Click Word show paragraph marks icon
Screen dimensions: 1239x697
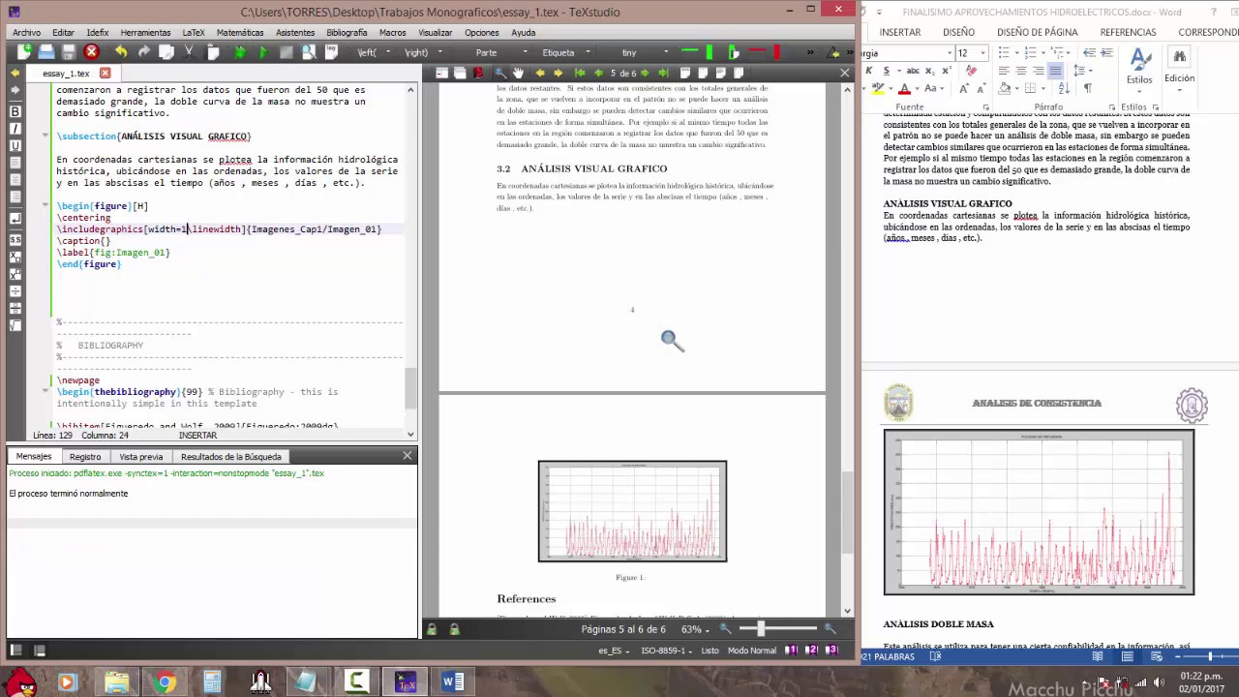pyautogui.click(x=1088, y=88)
